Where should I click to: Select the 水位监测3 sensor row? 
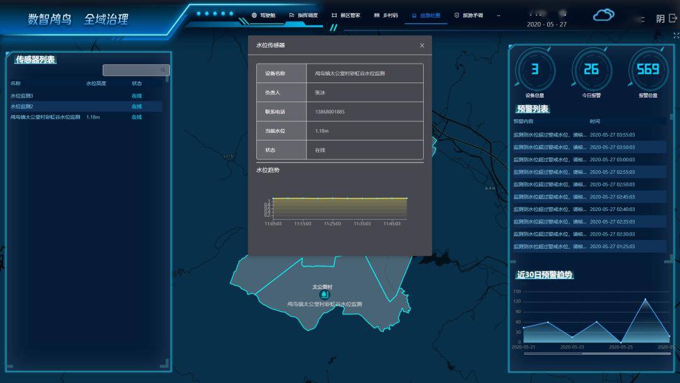(86, 95)
